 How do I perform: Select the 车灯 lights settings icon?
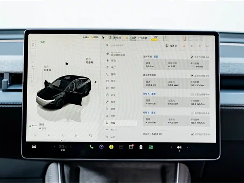tap(113, 67)
